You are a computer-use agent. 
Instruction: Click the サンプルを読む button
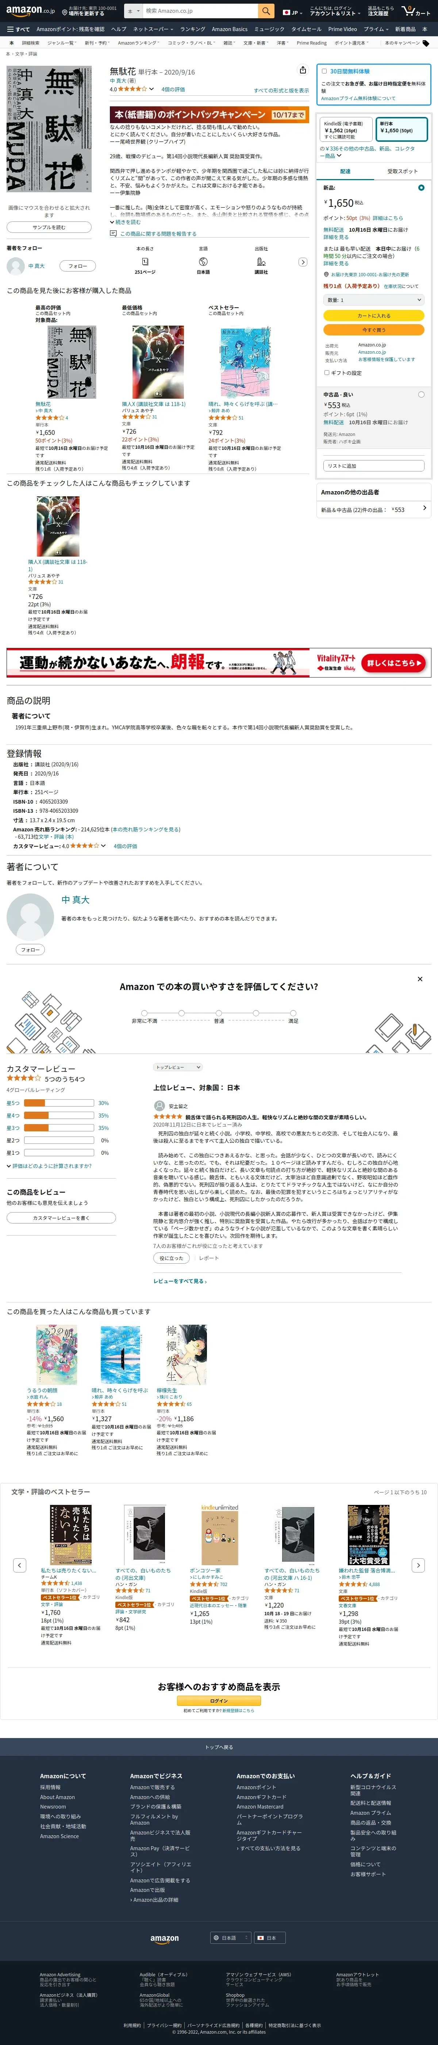49,227
